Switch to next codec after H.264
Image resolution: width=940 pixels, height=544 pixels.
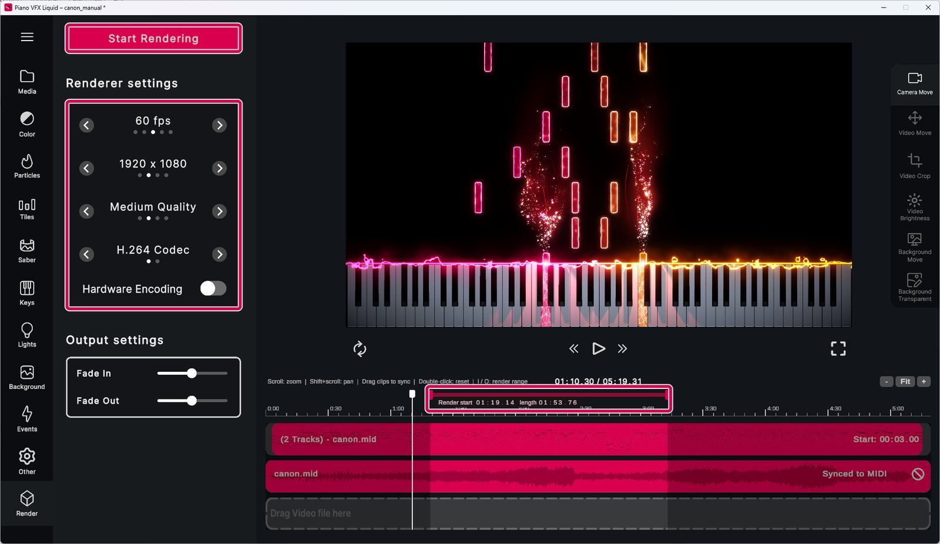coord(220,254)
